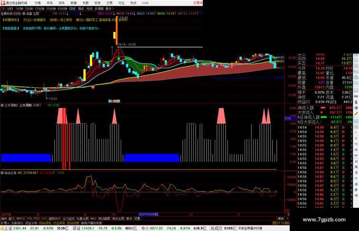Click the 中小 index in status bar
Image resolution: width=359 pixels, height=231 pixels.
pos(145,228)
